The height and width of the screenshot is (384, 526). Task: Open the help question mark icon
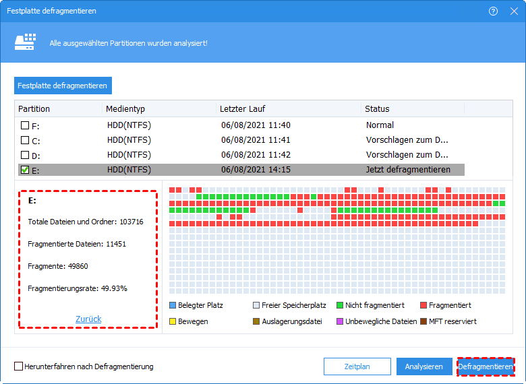493,11
